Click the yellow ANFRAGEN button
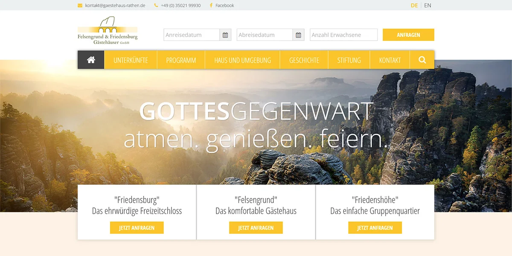 coord(408,35)
